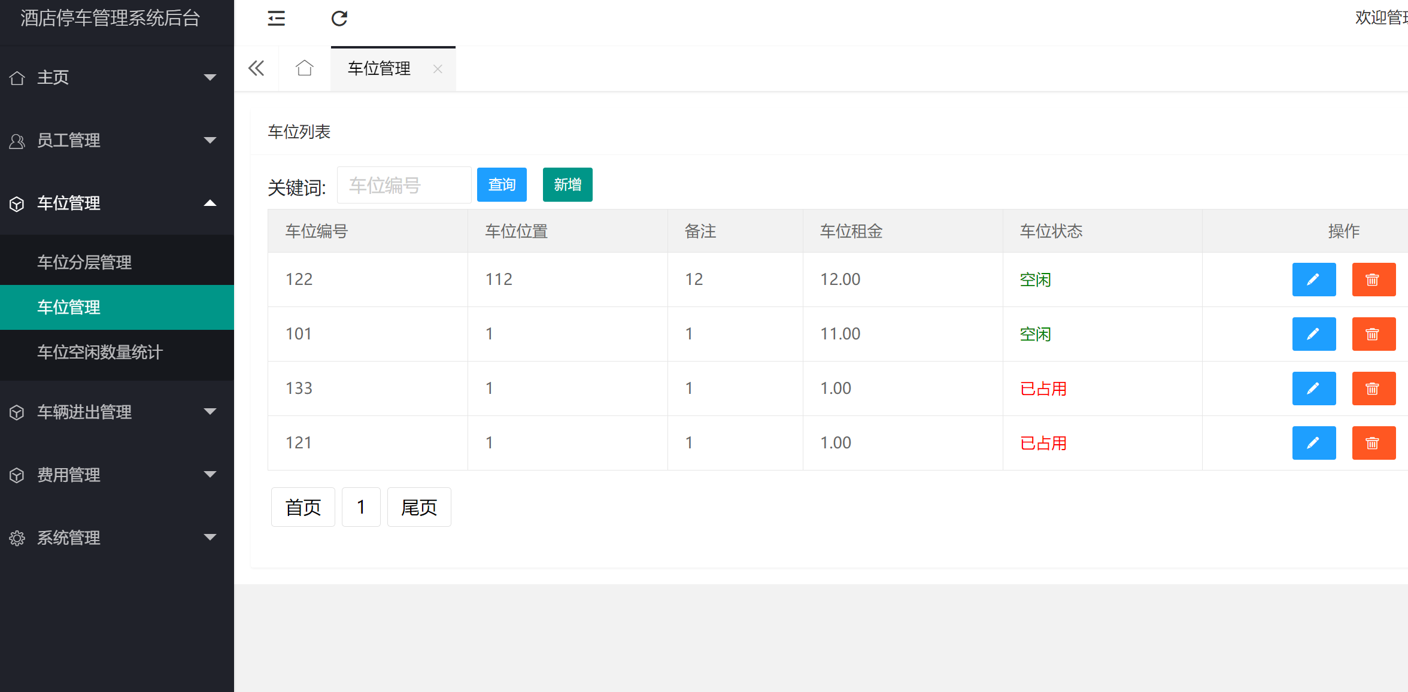Click the green 新增 add button
This screenshot has height=692, width=1408.
567,185
